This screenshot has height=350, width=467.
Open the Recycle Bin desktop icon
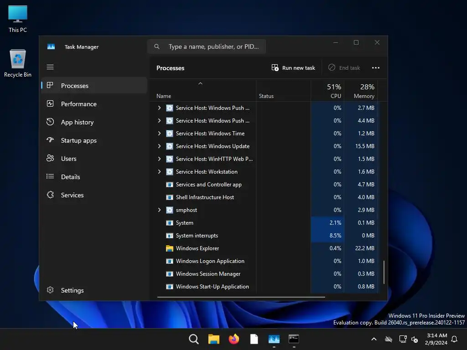(x=18, y=63)
